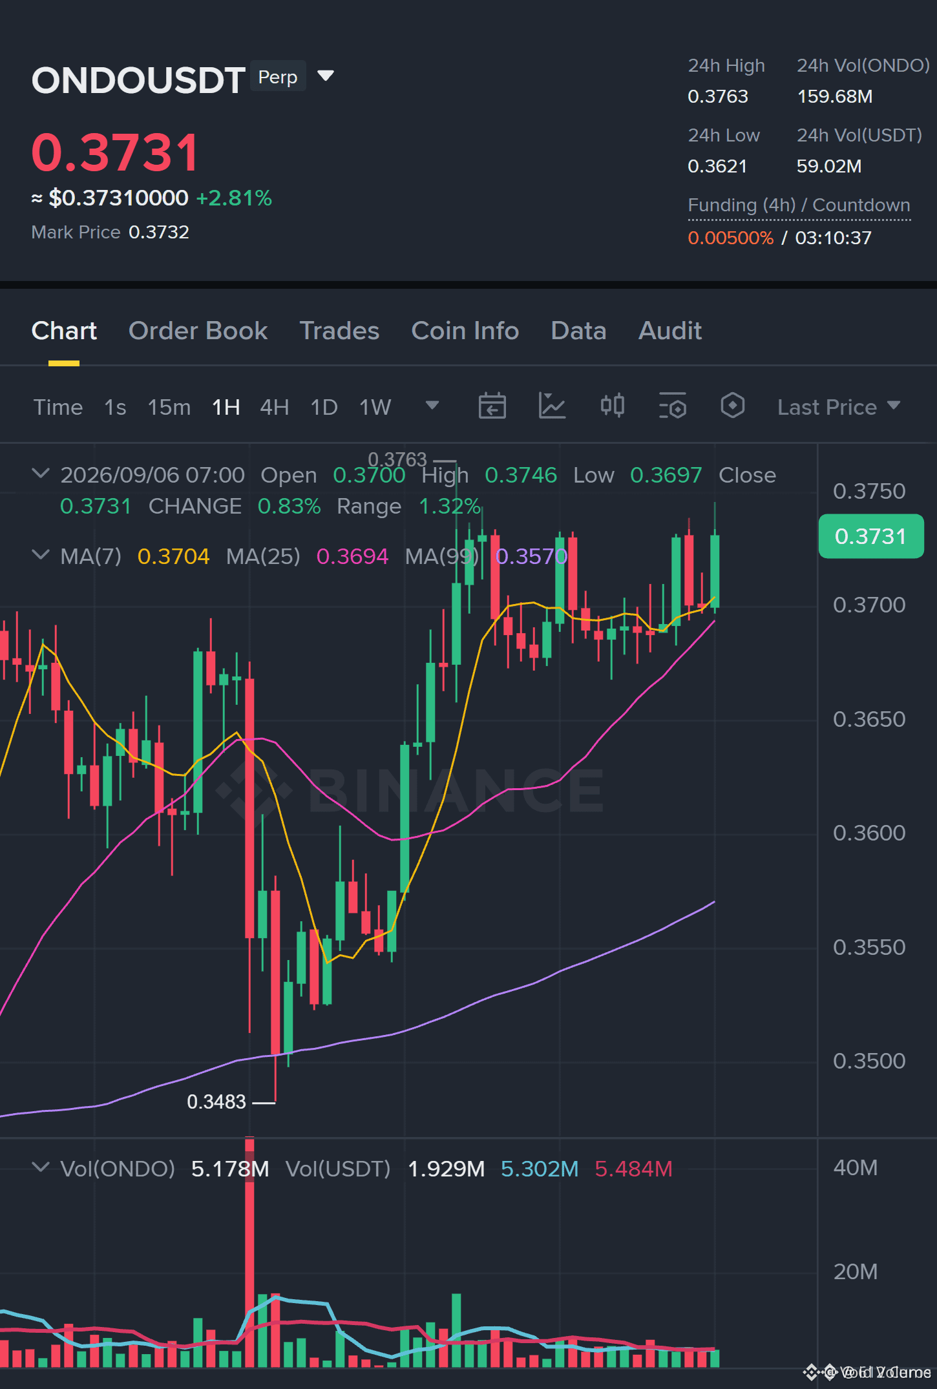This screenshot has height=1389, width=937.
Task: Click the green 0.3731 price axis marker
Action: [871, 536]
